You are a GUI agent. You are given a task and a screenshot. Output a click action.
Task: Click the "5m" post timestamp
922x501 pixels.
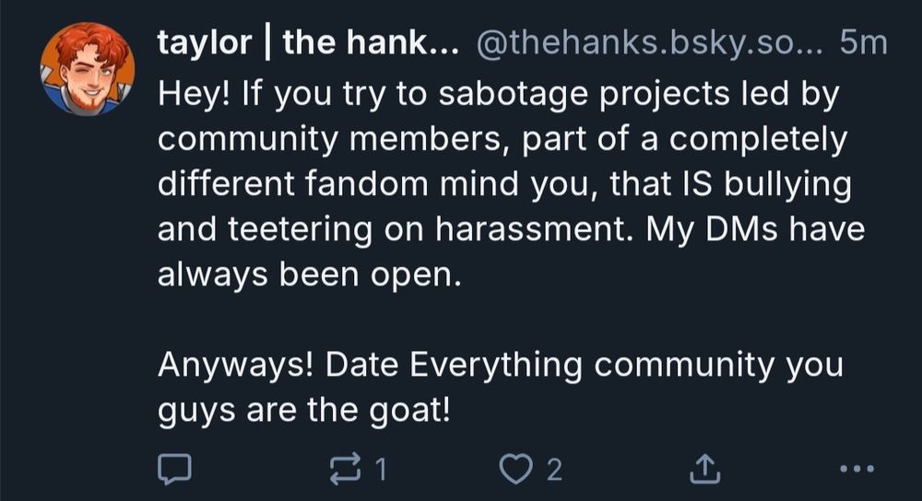click(x=864, y=43)
